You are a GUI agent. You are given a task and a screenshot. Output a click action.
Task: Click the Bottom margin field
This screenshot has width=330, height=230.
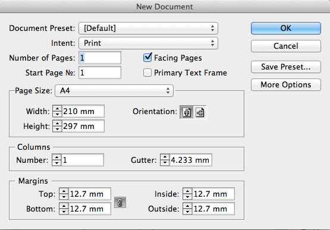point(90,209)
